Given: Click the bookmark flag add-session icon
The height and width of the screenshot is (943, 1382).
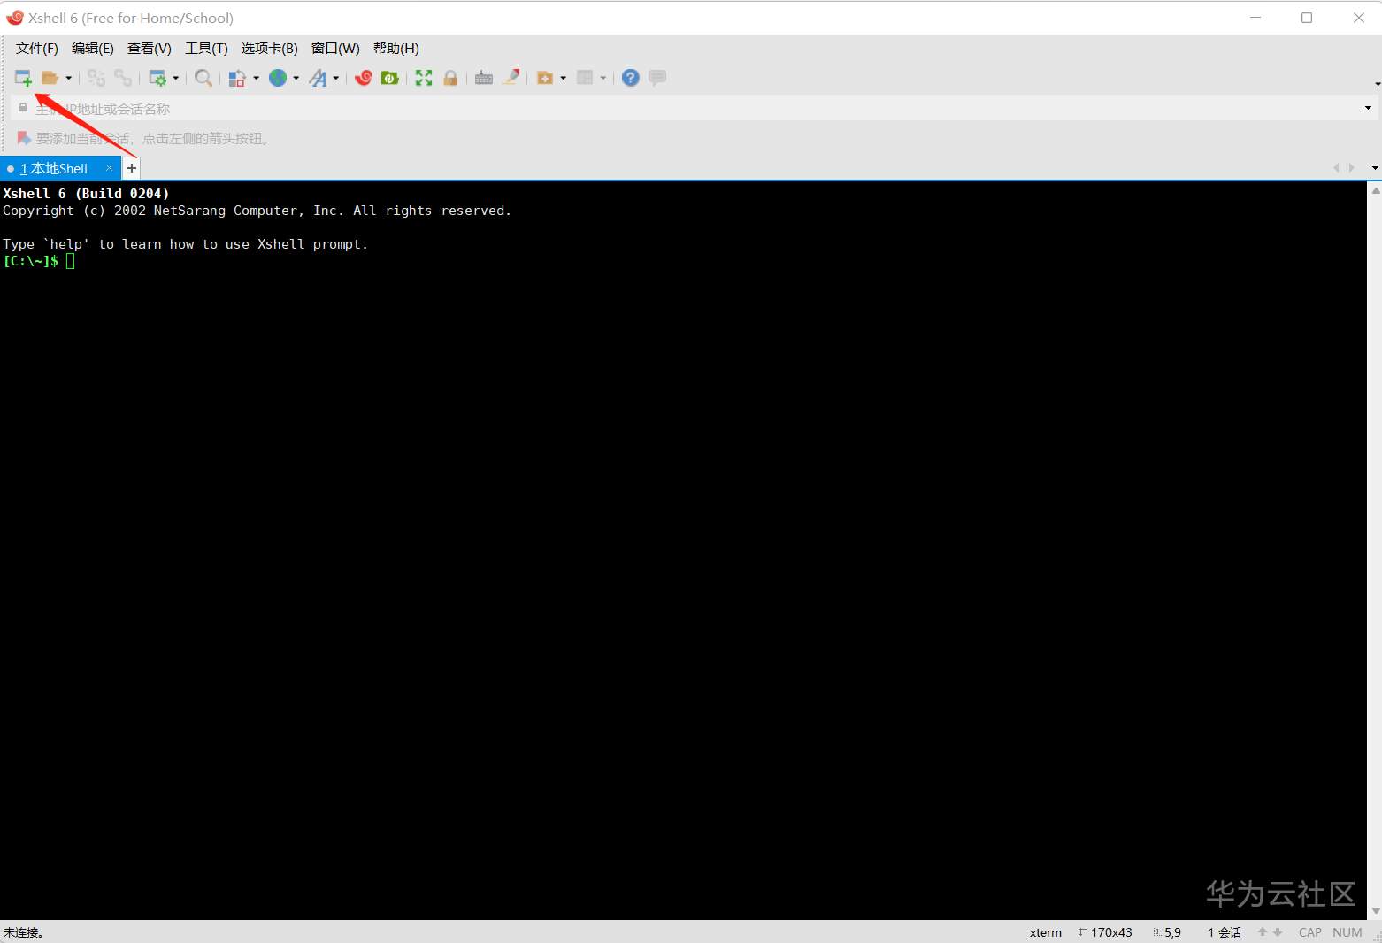Looking at the screenshot, I should (x=24, y=138).
